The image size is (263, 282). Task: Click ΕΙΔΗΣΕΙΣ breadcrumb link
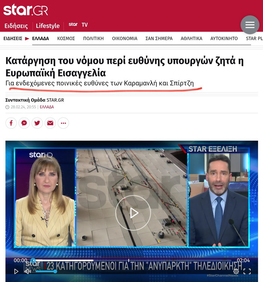tap(13, 38)
